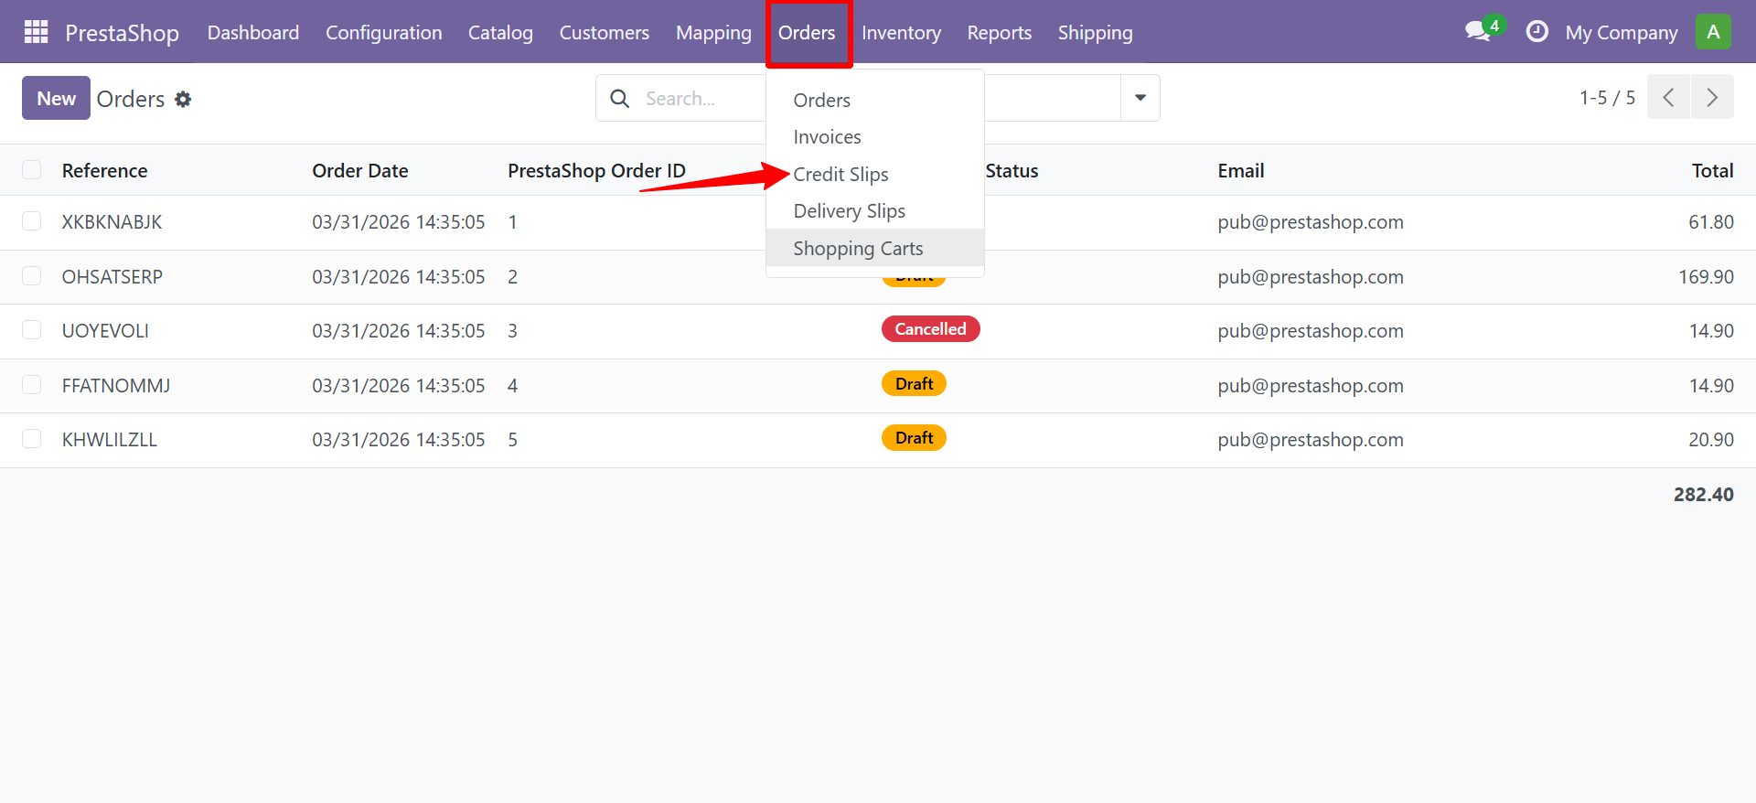
Task: Toggle the select-all header checkbox
Action: [32, 170]
